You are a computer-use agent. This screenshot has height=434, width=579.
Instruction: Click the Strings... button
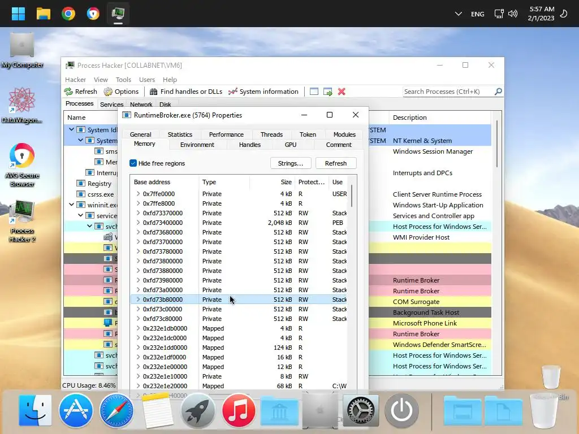point(291,163)
